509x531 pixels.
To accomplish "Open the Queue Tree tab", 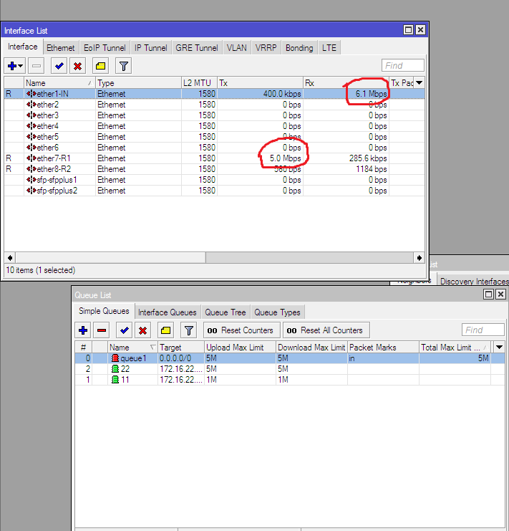I will pyautogui.click(x=226, y=312).
